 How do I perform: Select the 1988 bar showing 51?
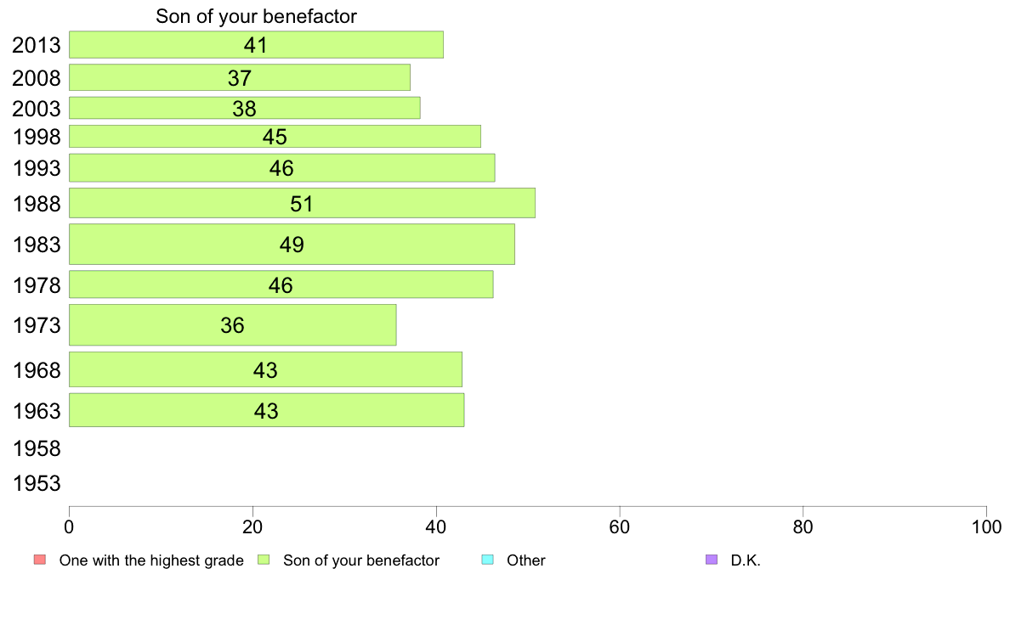click(302, 203)
